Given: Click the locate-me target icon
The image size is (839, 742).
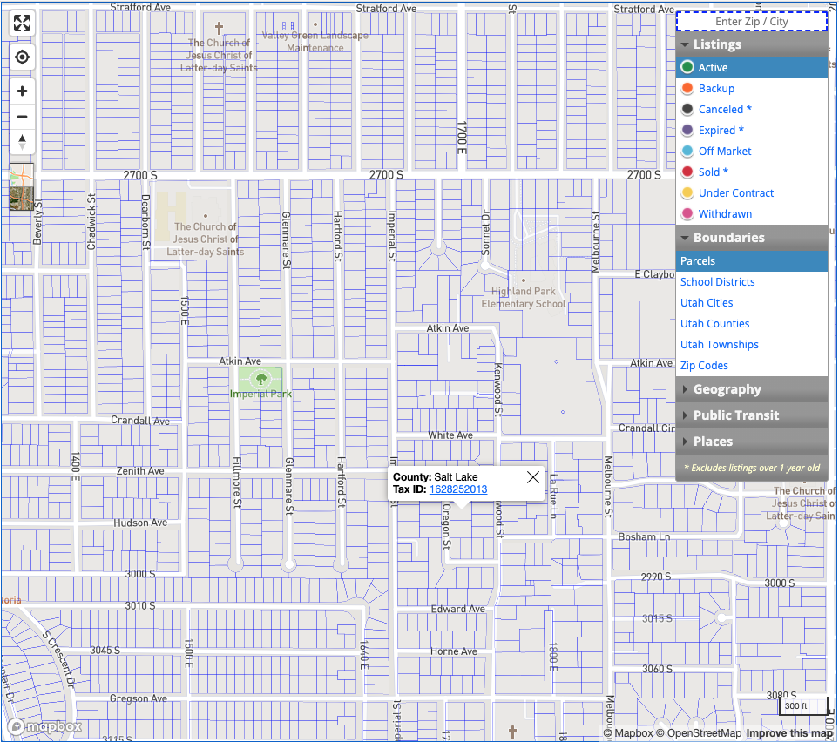Looking at the screenshot, I should point(22,57).
